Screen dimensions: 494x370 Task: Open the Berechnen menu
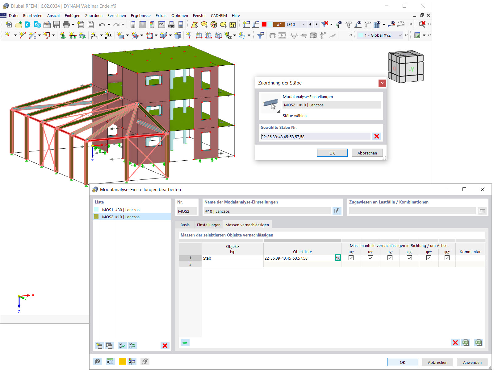[x=117, y=15]
